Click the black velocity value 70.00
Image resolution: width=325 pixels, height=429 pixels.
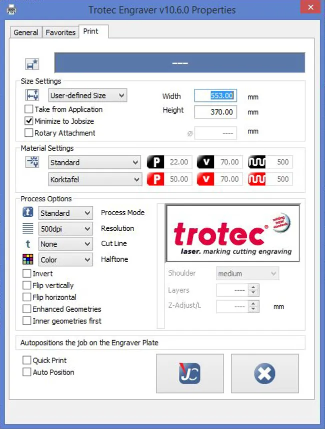(x=228, y=162)
